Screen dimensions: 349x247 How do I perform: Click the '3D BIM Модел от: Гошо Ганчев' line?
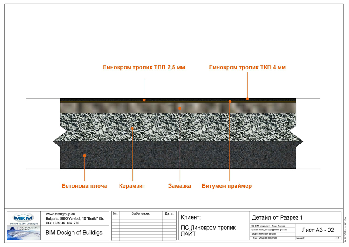tap(268, 226)
